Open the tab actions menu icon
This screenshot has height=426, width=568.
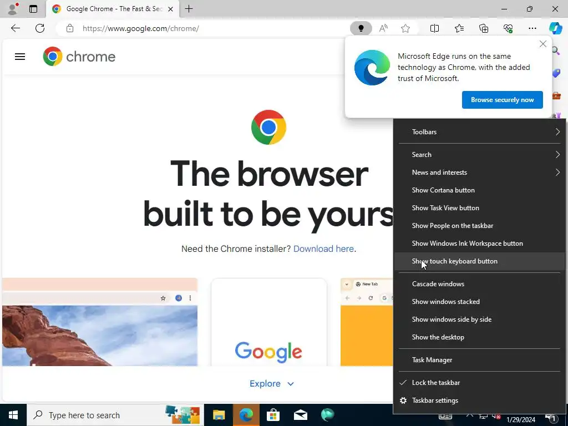pos(33,9)
